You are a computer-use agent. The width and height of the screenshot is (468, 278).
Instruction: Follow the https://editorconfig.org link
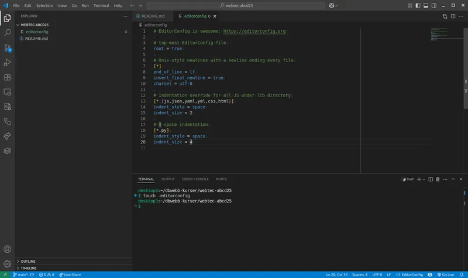click(254, 31)
